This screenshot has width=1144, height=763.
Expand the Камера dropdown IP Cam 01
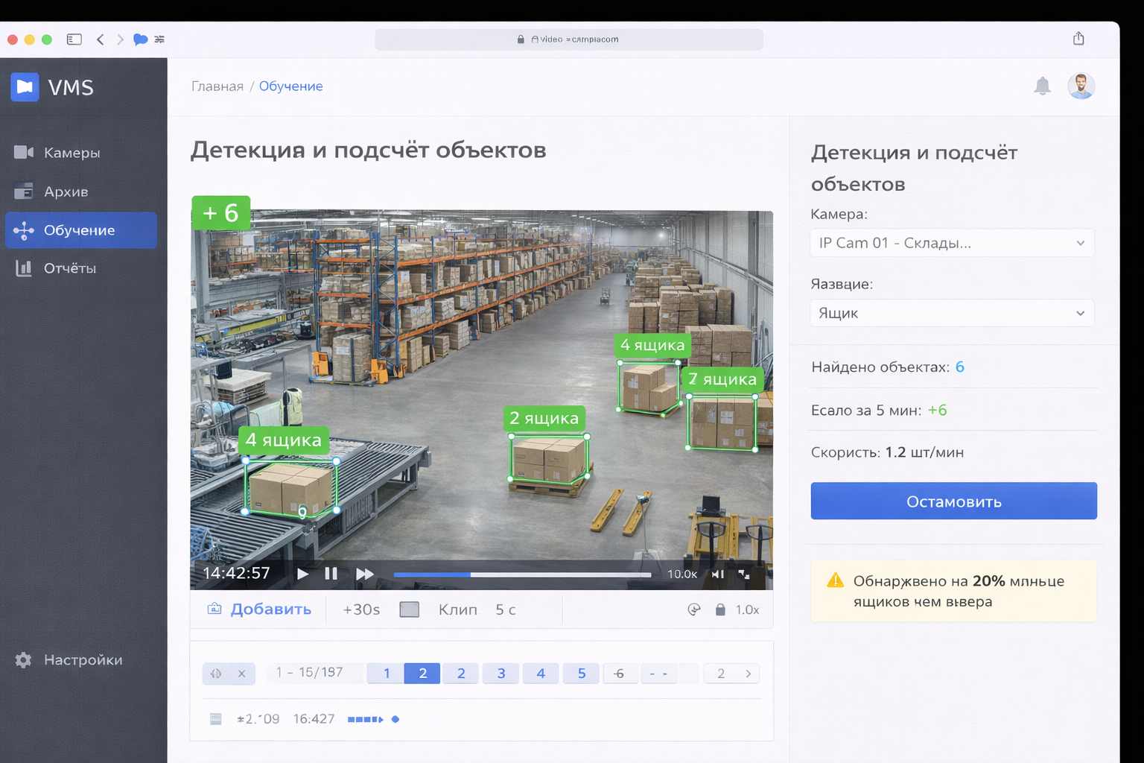[951, 243]
